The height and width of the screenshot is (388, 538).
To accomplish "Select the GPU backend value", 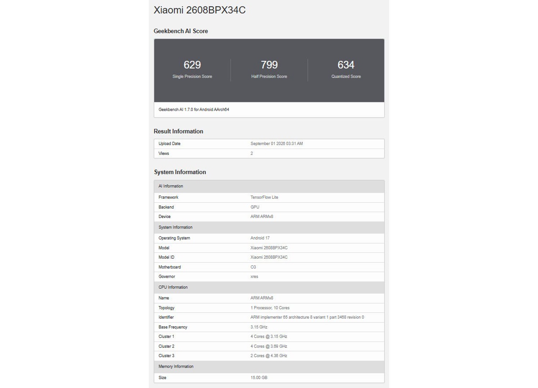I will coord(255,207).
